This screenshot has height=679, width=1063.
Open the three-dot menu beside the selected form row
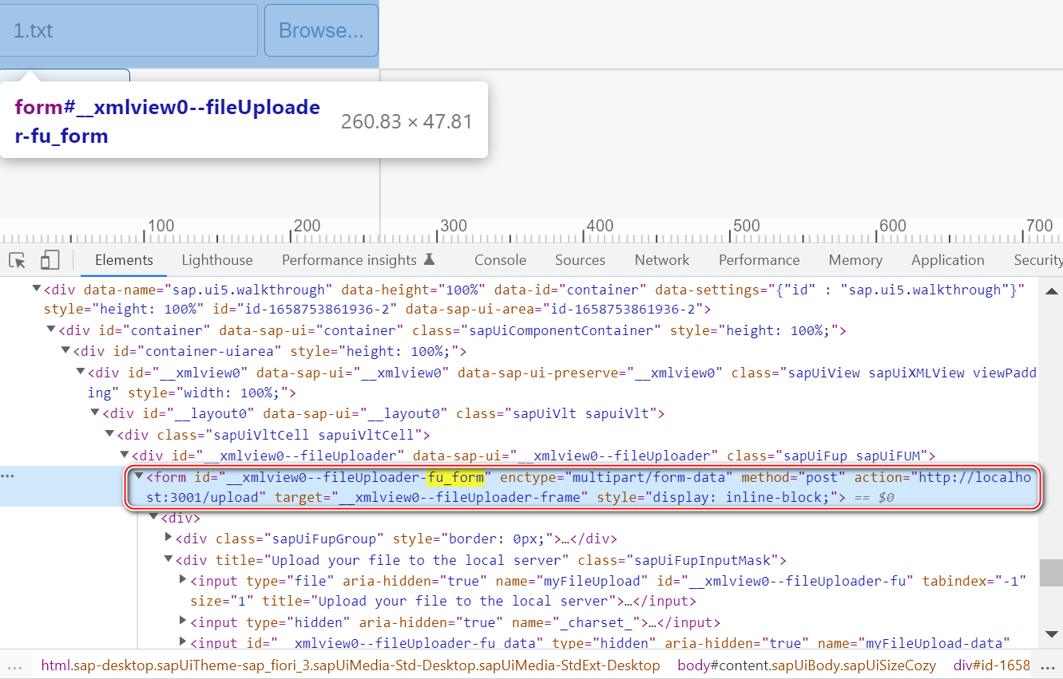pyautogui.click(x=8, y=476)
